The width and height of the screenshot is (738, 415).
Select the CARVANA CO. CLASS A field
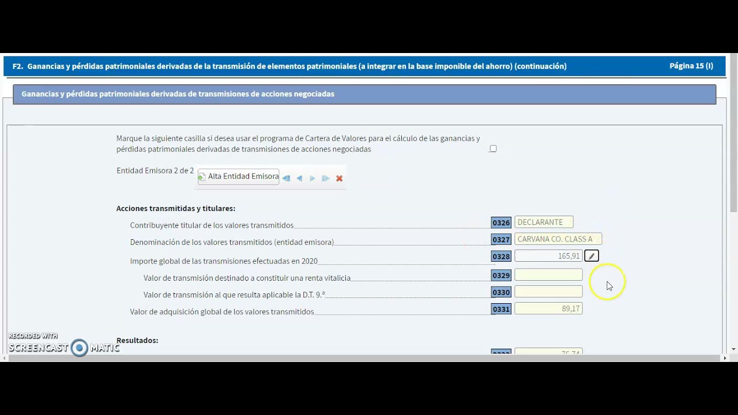(x=558, y=239)
